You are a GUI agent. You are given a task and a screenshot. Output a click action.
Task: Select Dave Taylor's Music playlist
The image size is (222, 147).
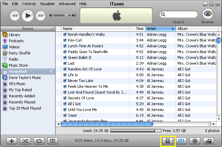click(x=28, y=78)
